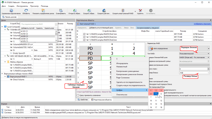
Task: Select Remove from sequence menu entry
Action: click(129, 82)
